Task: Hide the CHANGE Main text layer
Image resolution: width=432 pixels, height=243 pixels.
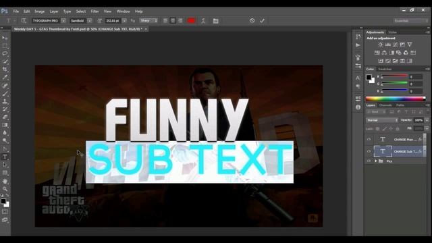Action: click(369, 140)
